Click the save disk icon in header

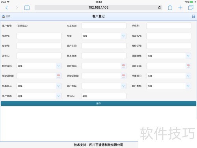point(193,16)
